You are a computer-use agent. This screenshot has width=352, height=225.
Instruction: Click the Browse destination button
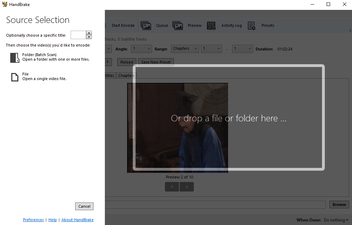[339, 205]
